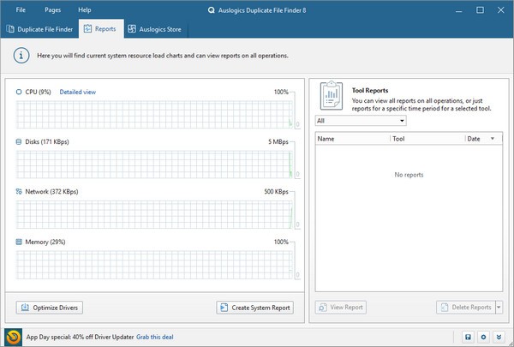Expand the Delete Reports dropdown arrow
Viewport: 514px width, 347px height.
click(x=499, y=307)
